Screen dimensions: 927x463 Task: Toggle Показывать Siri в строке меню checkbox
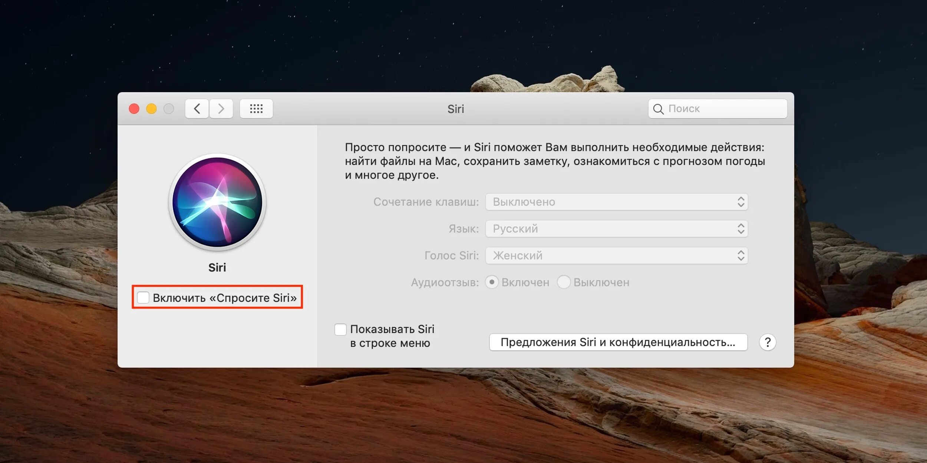tap(340, 329)
